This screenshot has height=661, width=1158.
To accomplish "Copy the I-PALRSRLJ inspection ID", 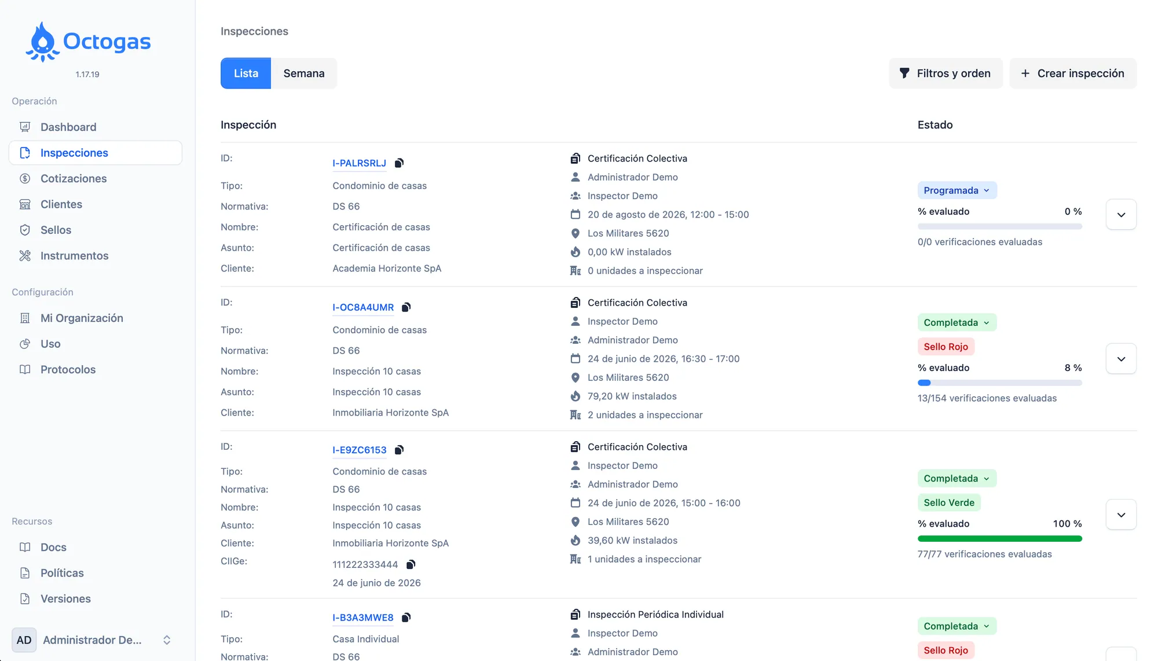I will point(399,163).
